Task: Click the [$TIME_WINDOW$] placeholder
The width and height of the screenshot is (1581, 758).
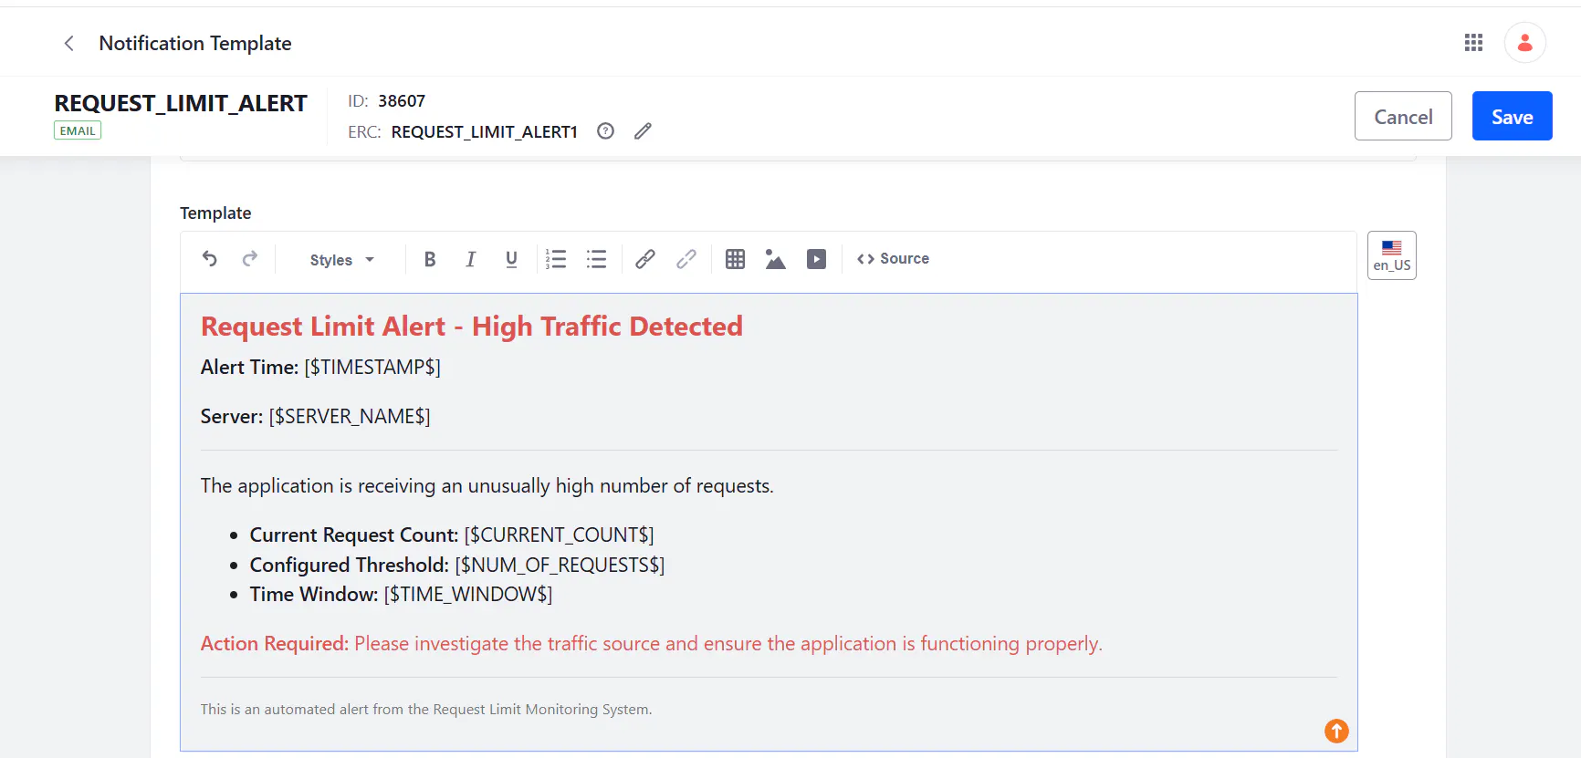Action: point(468,595)
